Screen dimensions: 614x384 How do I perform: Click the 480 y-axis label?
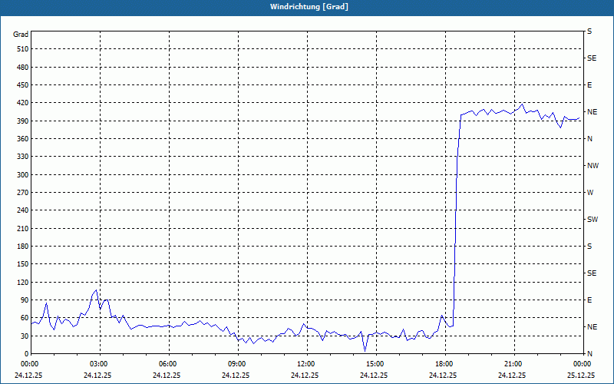coord(23,67)
